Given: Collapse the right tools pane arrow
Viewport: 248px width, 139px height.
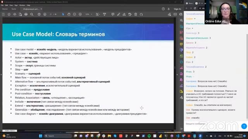Looking at the screenshot, I should (177, 75).
